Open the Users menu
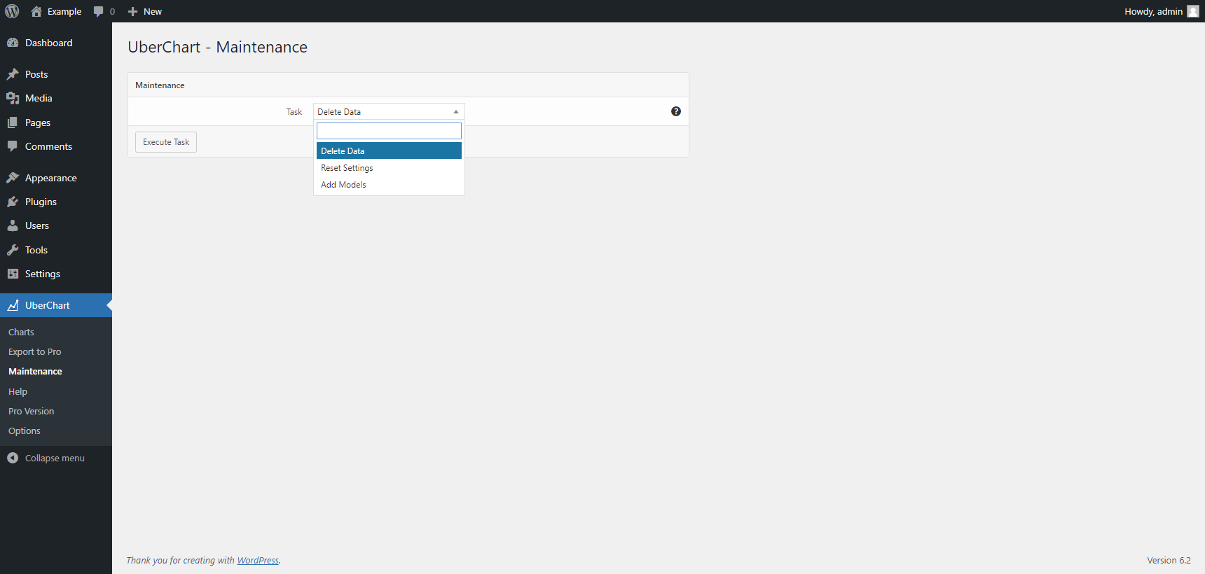The image size is (1205, 574). [x=37, y=225]
